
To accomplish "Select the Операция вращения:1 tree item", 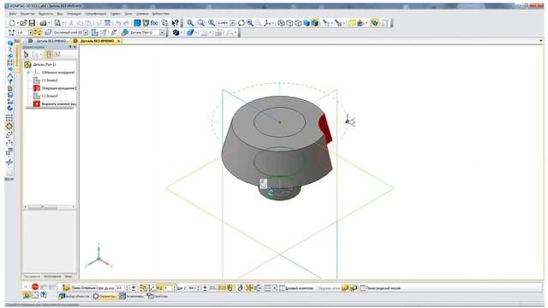I will [55, 88].
